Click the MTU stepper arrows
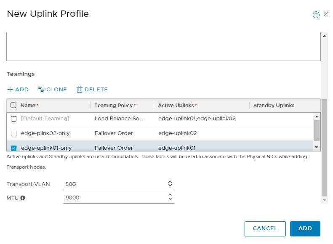Image resolution: width=333 pixels, height=244 pixels. [x=170, y=197]
